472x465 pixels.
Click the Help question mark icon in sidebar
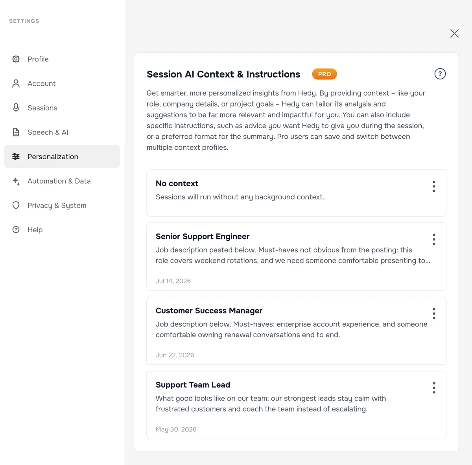pyautogui.click(x=16, y=230)
